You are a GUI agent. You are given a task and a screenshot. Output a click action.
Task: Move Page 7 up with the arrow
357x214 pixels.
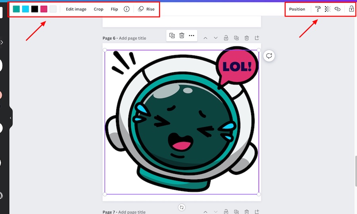point(205,212)
